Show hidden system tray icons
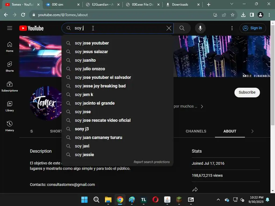 [218, 200]
